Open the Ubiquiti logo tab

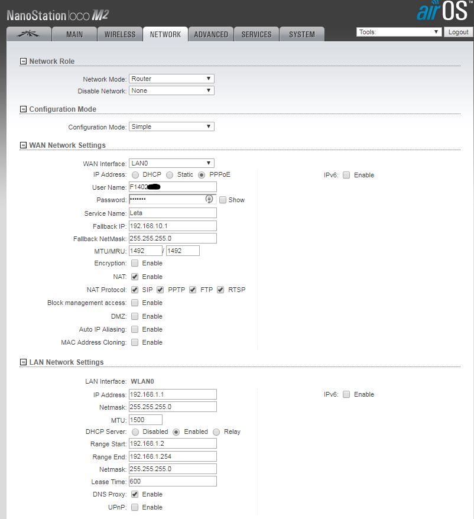[x=29, y=34]
